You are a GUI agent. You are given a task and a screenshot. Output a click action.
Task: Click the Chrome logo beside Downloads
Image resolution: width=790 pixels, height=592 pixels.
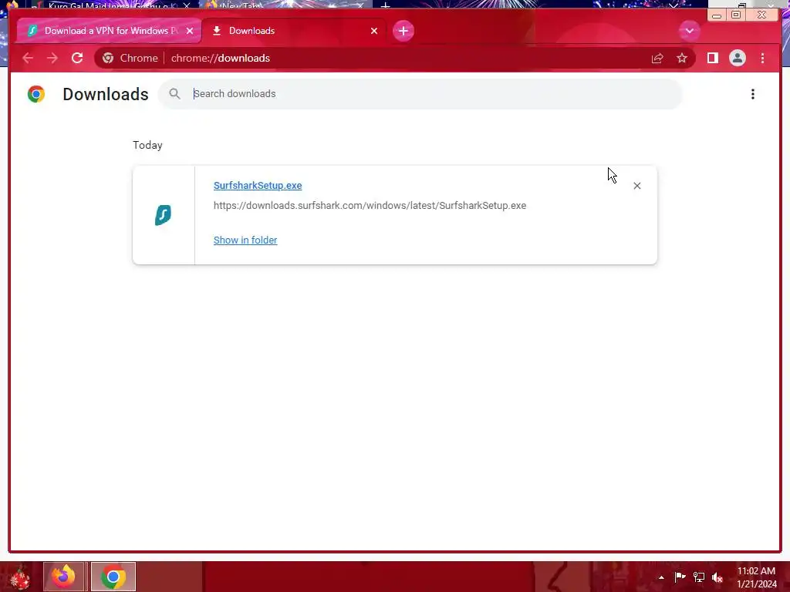tap(36, 94)
